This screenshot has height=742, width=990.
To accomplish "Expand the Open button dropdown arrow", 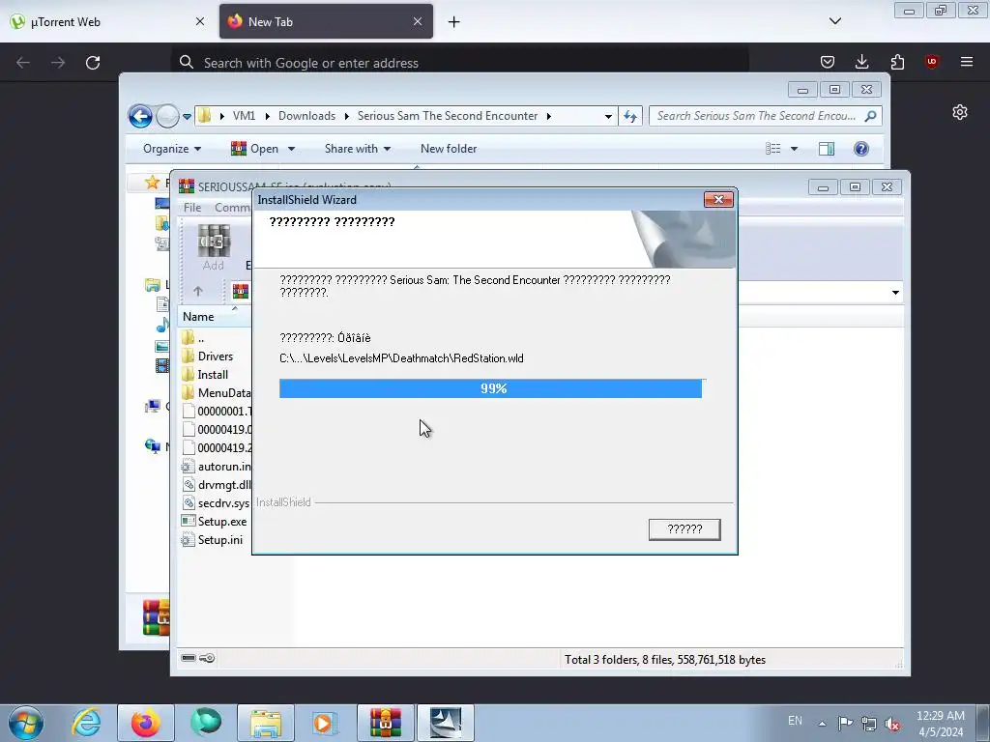I will point(291,149).
